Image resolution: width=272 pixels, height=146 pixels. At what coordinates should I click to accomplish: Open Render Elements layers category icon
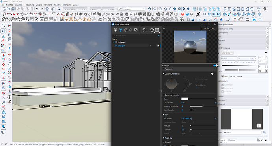point(131,30)
